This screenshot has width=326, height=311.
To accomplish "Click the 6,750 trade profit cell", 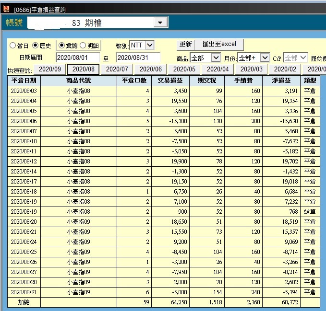I will (x=170, y=192).
